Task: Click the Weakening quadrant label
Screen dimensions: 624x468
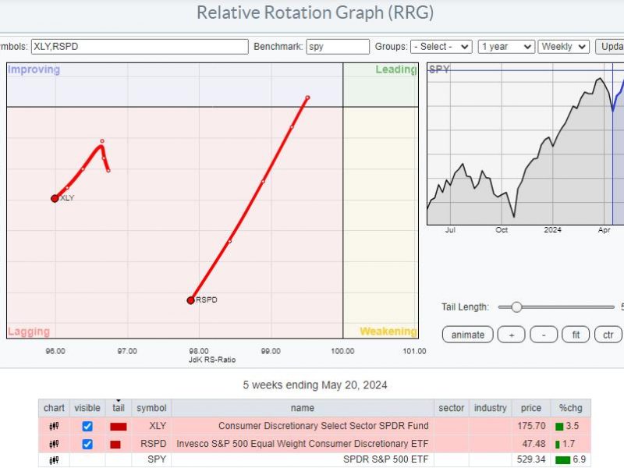Action: (388, 331)
